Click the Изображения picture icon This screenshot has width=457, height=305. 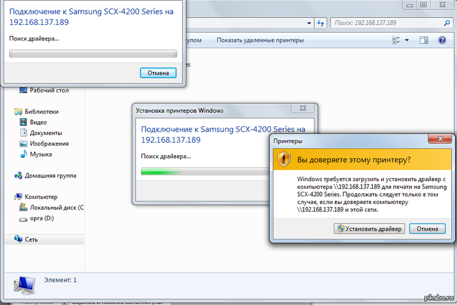tap(24, 144)
